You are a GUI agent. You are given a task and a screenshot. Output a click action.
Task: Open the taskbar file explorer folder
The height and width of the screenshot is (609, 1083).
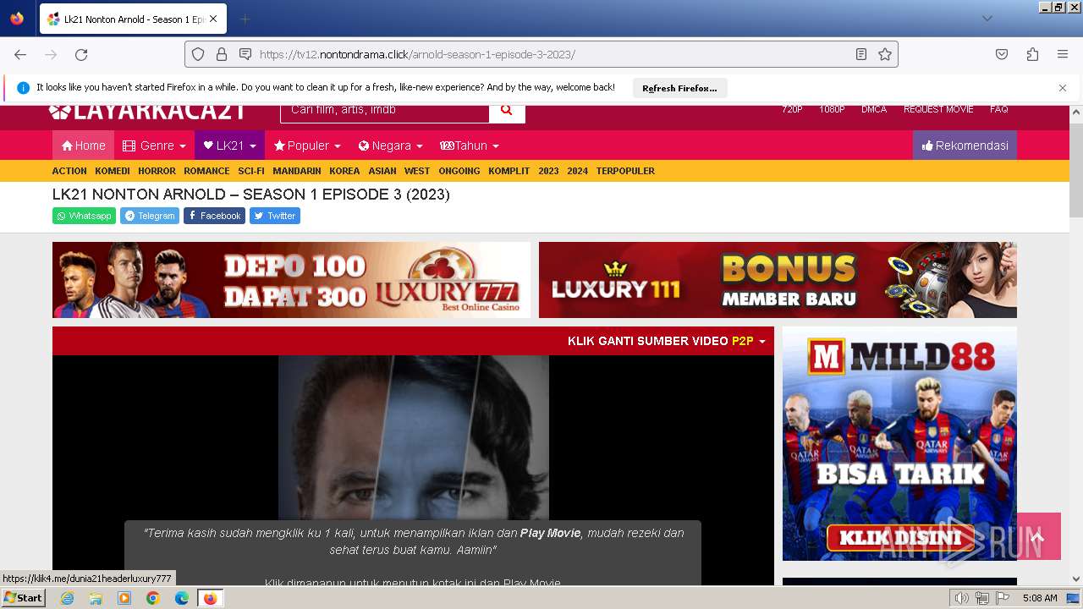pyautogui.click(x=96, y=598)
